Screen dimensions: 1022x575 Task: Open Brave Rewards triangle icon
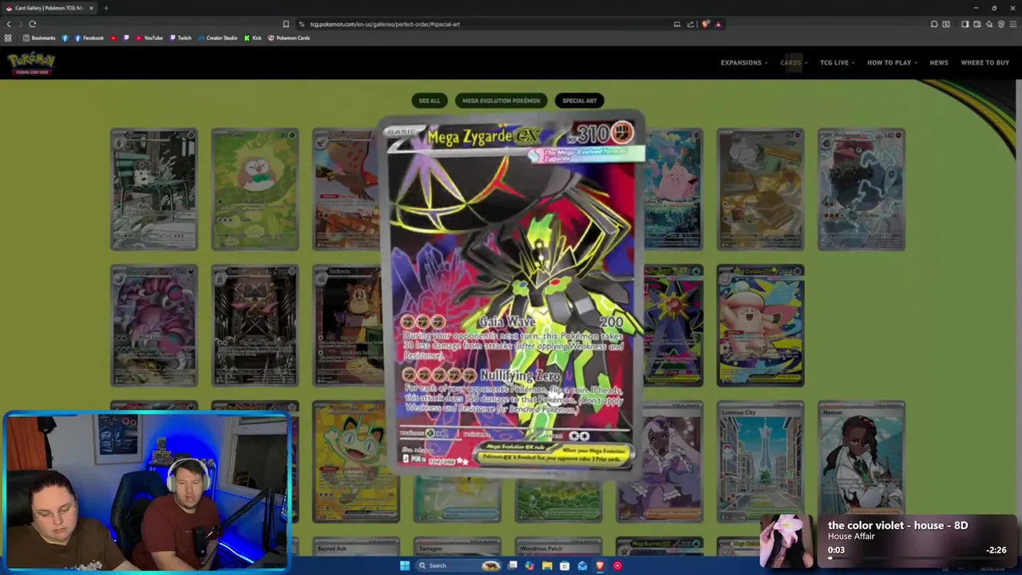pyautogui.click(x=718, y=24)
